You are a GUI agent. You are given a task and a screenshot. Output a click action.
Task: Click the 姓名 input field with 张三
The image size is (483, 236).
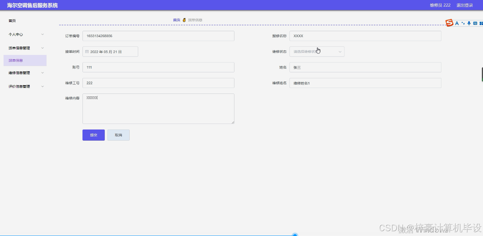coord(365,67)
